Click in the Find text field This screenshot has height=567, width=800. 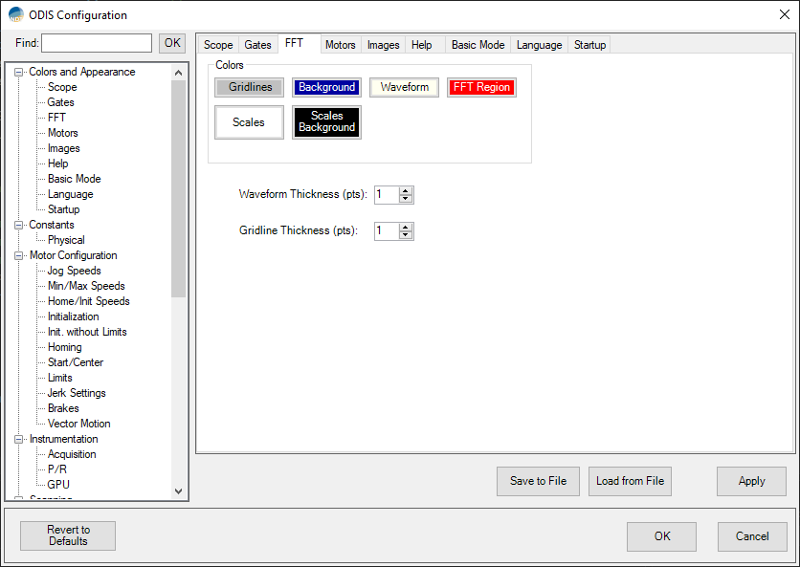(96, 43)
